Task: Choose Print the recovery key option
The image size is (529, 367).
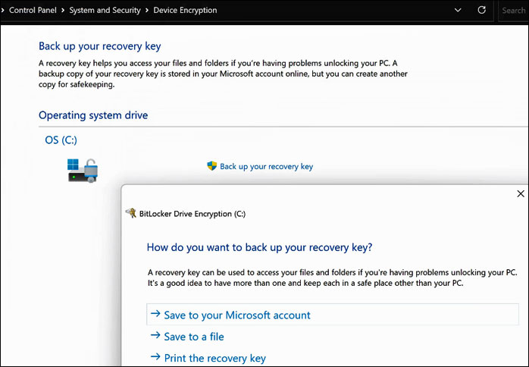Action: click(215, 358)
